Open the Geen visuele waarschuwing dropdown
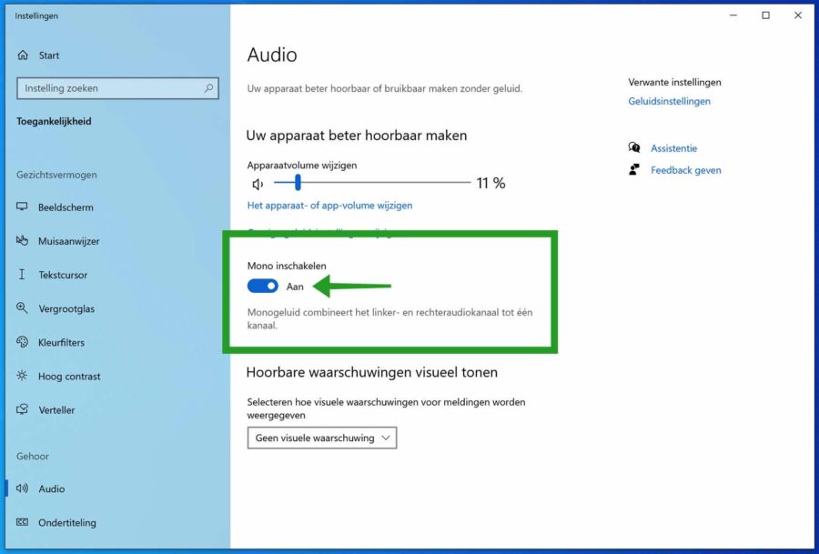Viewport: 819px width, 554px height. pos(322,438)
